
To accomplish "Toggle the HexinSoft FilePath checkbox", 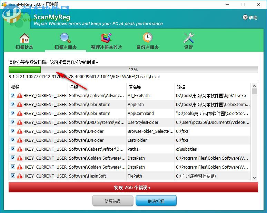I will point(13,176).
